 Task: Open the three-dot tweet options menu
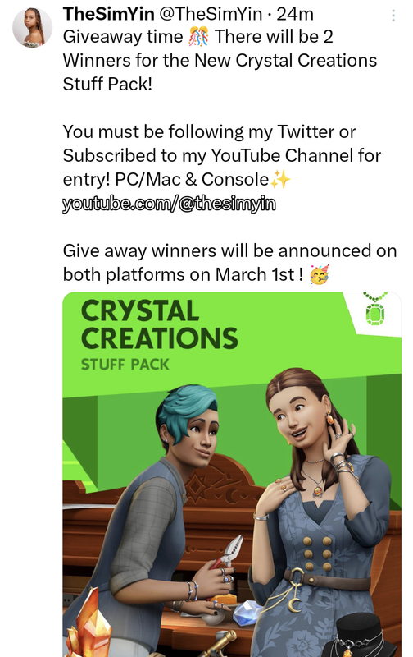[393, 16]
